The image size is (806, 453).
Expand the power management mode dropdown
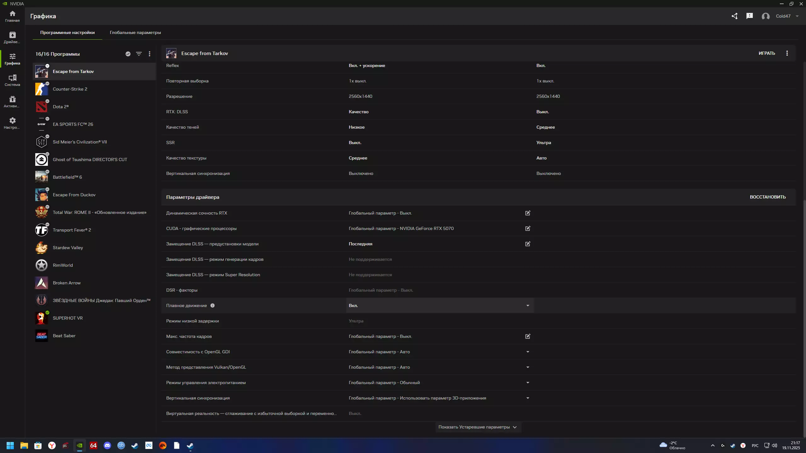(528, 383)
